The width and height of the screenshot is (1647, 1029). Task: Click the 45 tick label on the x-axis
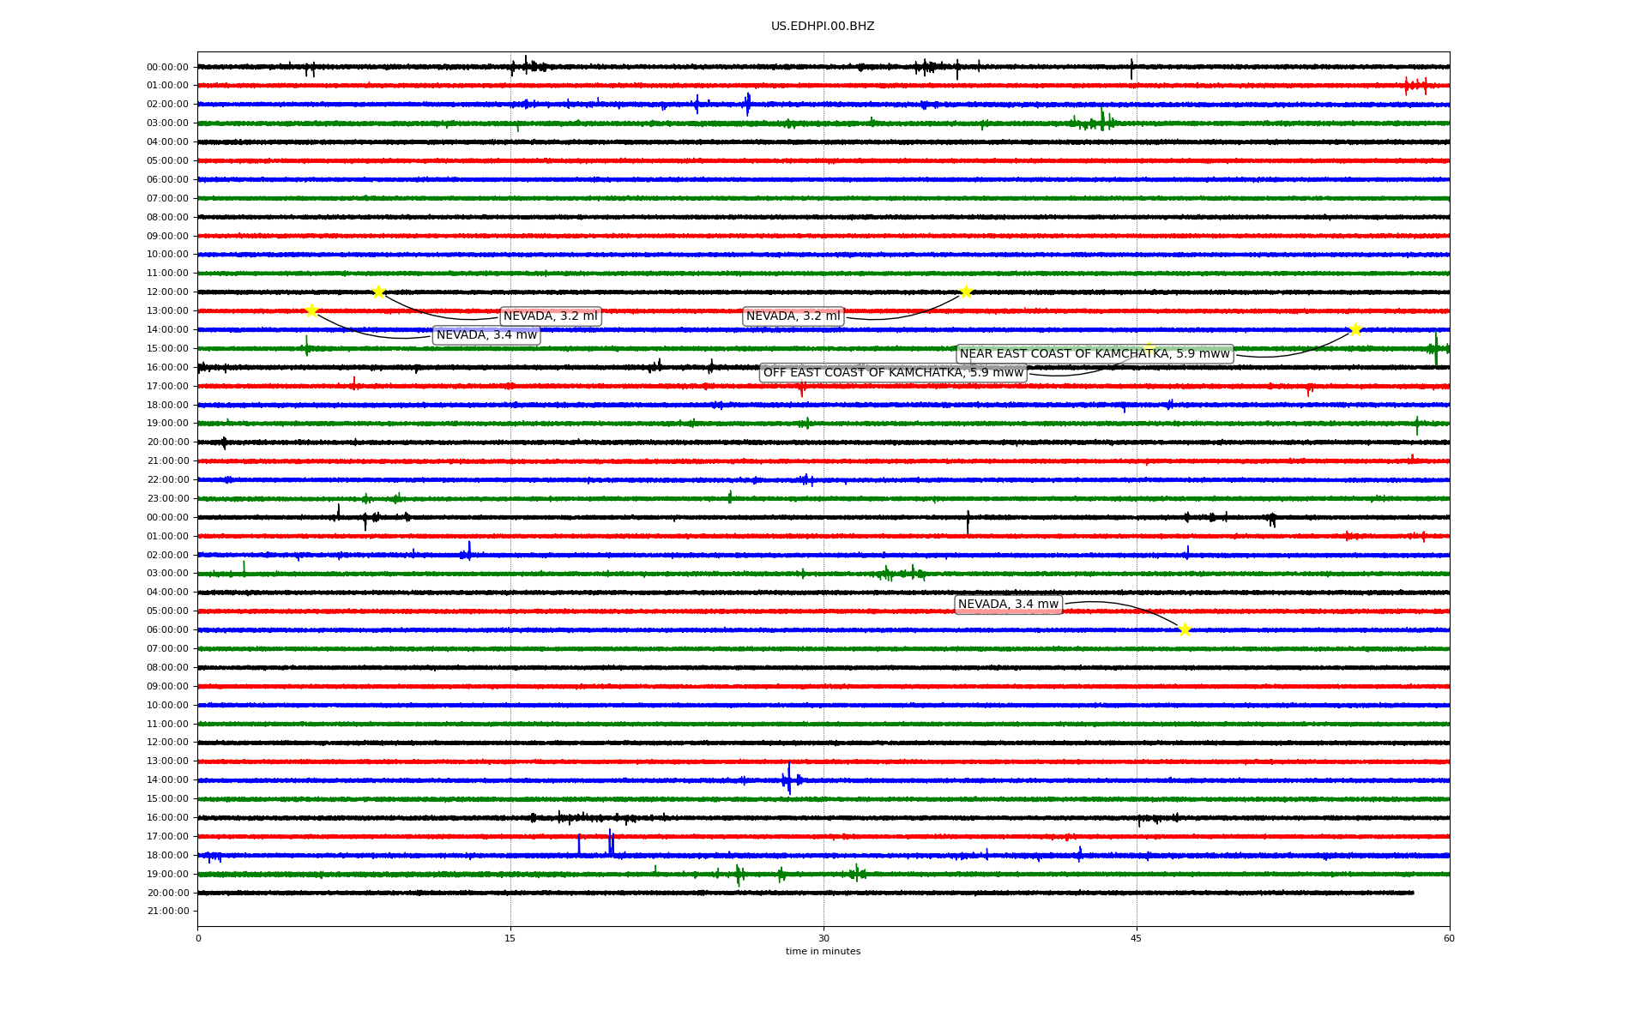tap(1137, 938)
